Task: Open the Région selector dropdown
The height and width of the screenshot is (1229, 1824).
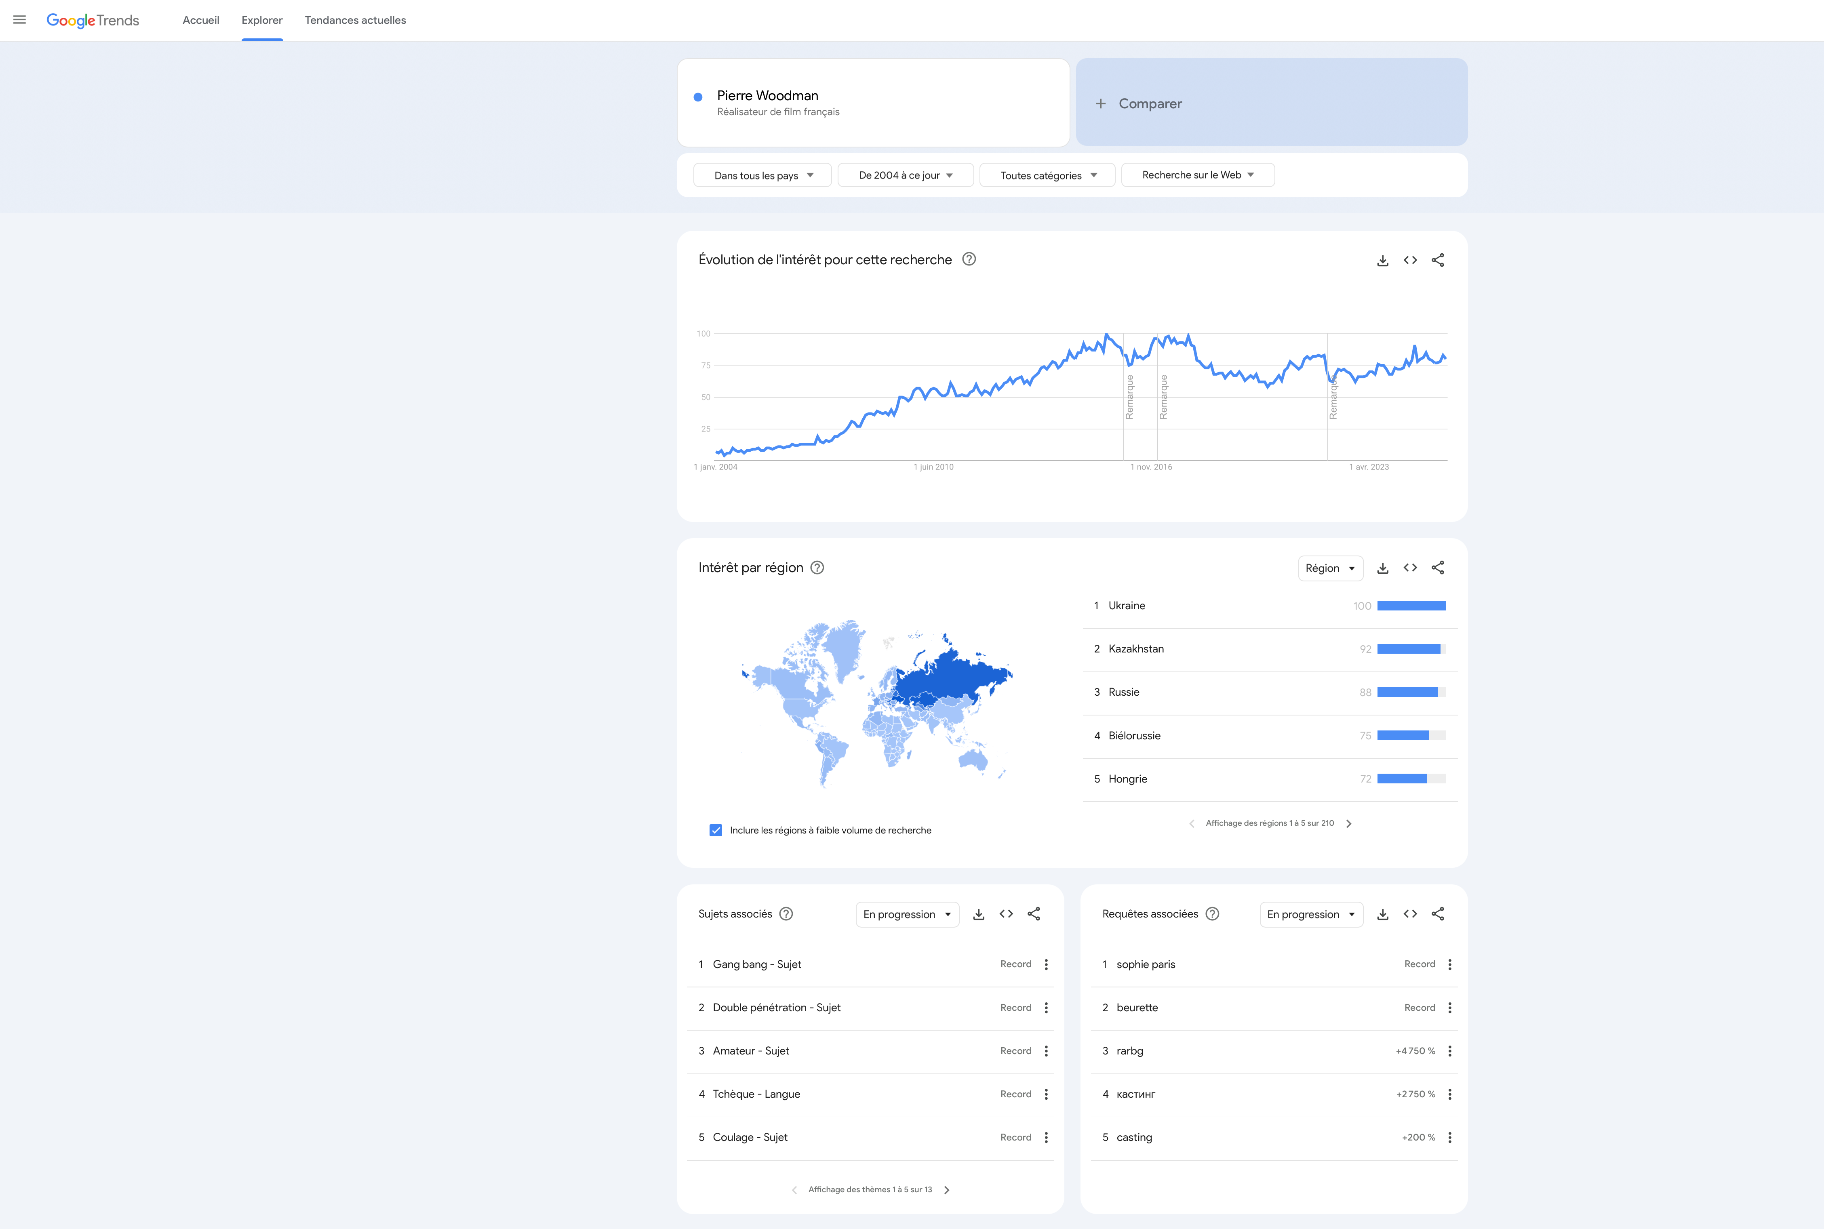Action: click(1330, 568)
